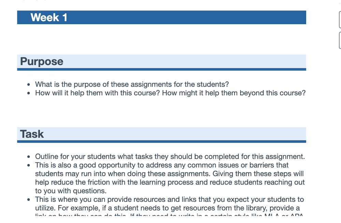Select the Purpose section heading
This screenshot has height=223, width=341.
[42, 61]
